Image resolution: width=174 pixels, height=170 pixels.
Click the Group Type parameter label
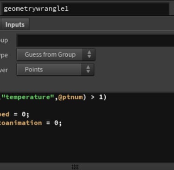tap(4, 55)
